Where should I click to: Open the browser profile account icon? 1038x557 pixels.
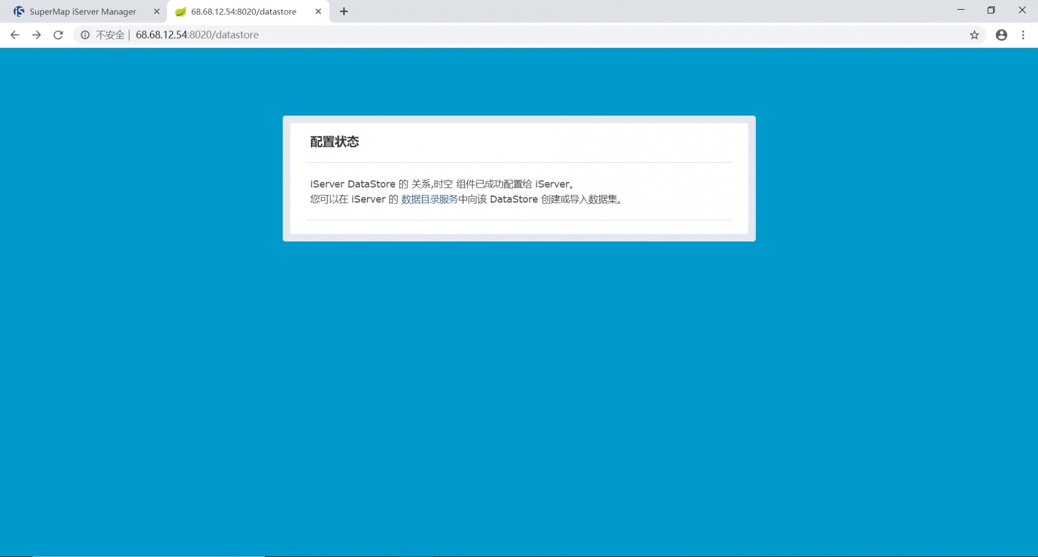click(1001, 35)
